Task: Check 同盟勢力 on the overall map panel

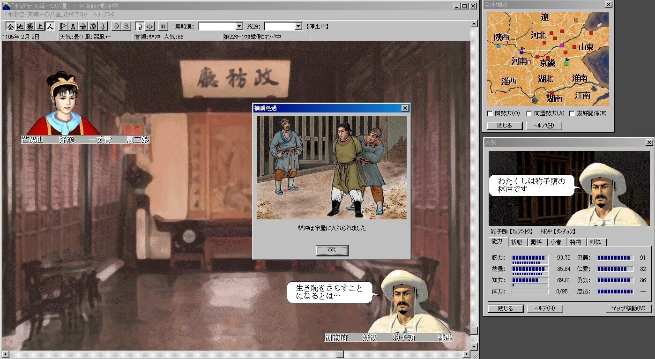Action: tap(529, 113)
